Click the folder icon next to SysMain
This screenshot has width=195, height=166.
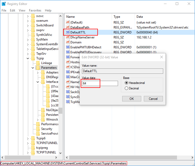[x=33, y=39]
